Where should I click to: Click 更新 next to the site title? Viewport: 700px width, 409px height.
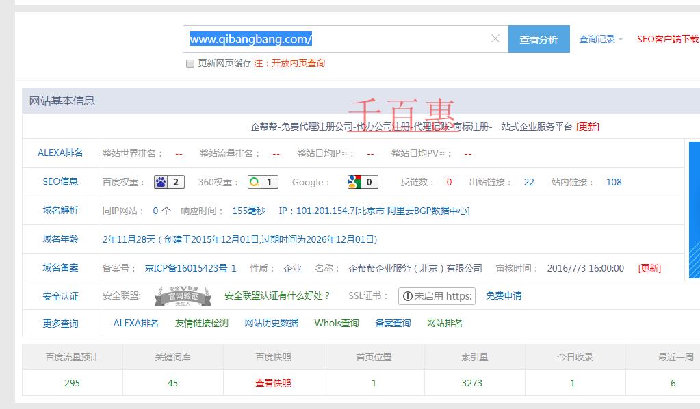pos(590,127)
